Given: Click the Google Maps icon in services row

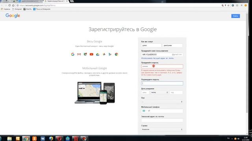Looking at the screenshot, I should click(x=85, y=54).
